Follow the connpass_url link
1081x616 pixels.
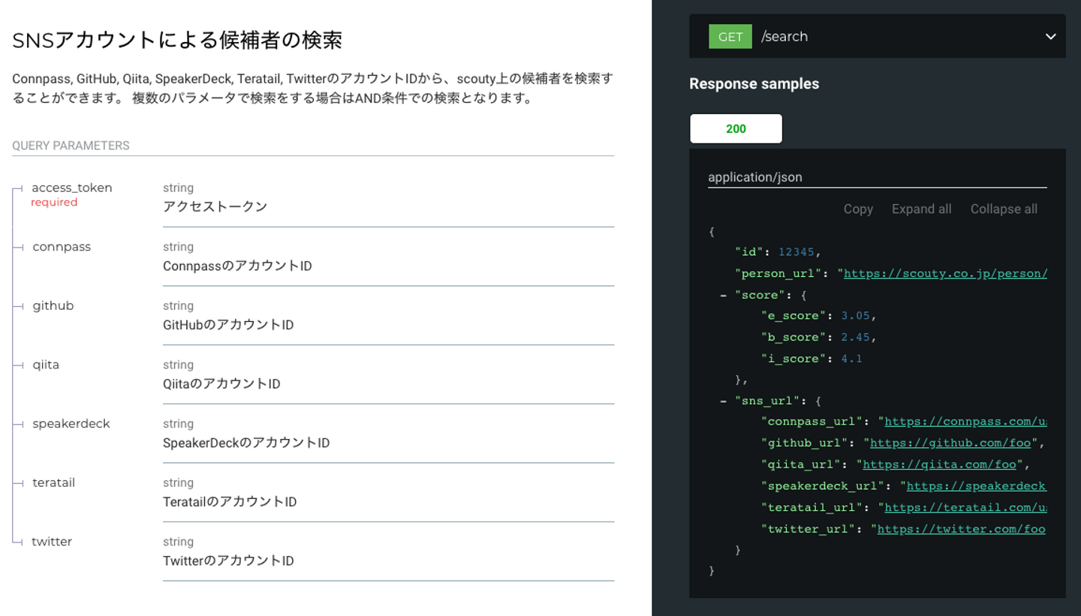pos(965,422)
